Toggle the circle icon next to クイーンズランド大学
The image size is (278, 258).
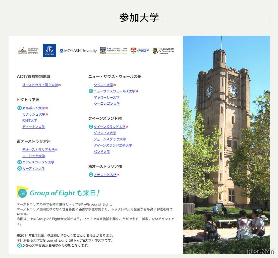[x=91, y=127]
